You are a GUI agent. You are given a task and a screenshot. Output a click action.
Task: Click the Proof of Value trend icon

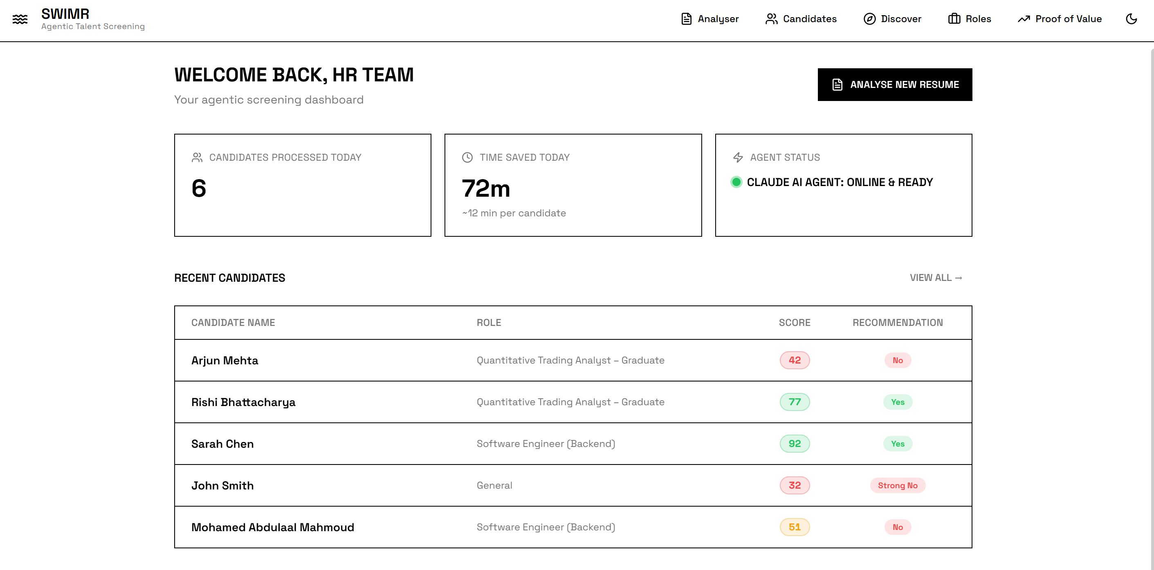(1024, 19)
